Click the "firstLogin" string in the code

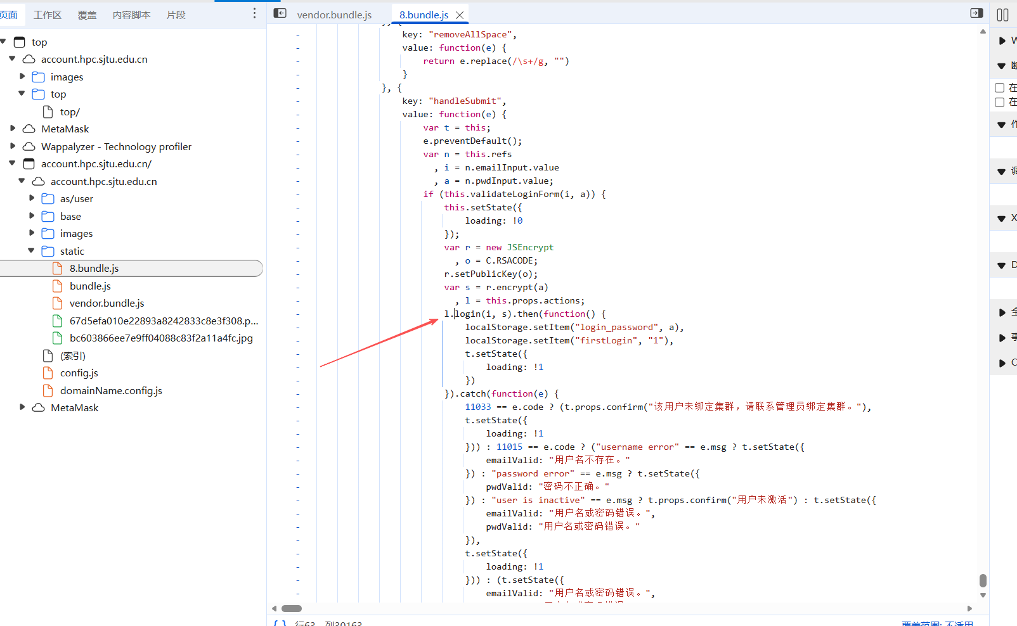(606, 340)
